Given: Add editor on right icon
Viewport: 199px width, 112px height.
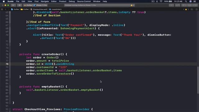Looking at the screenshot, I should (x=197, y=9).
